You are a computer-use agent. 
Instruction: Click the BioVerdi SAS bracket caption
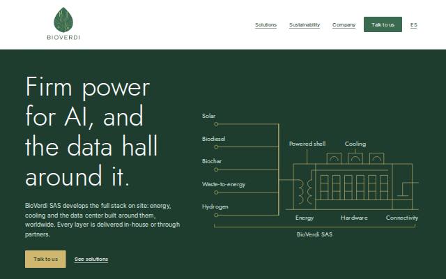(x=314, y=234)
